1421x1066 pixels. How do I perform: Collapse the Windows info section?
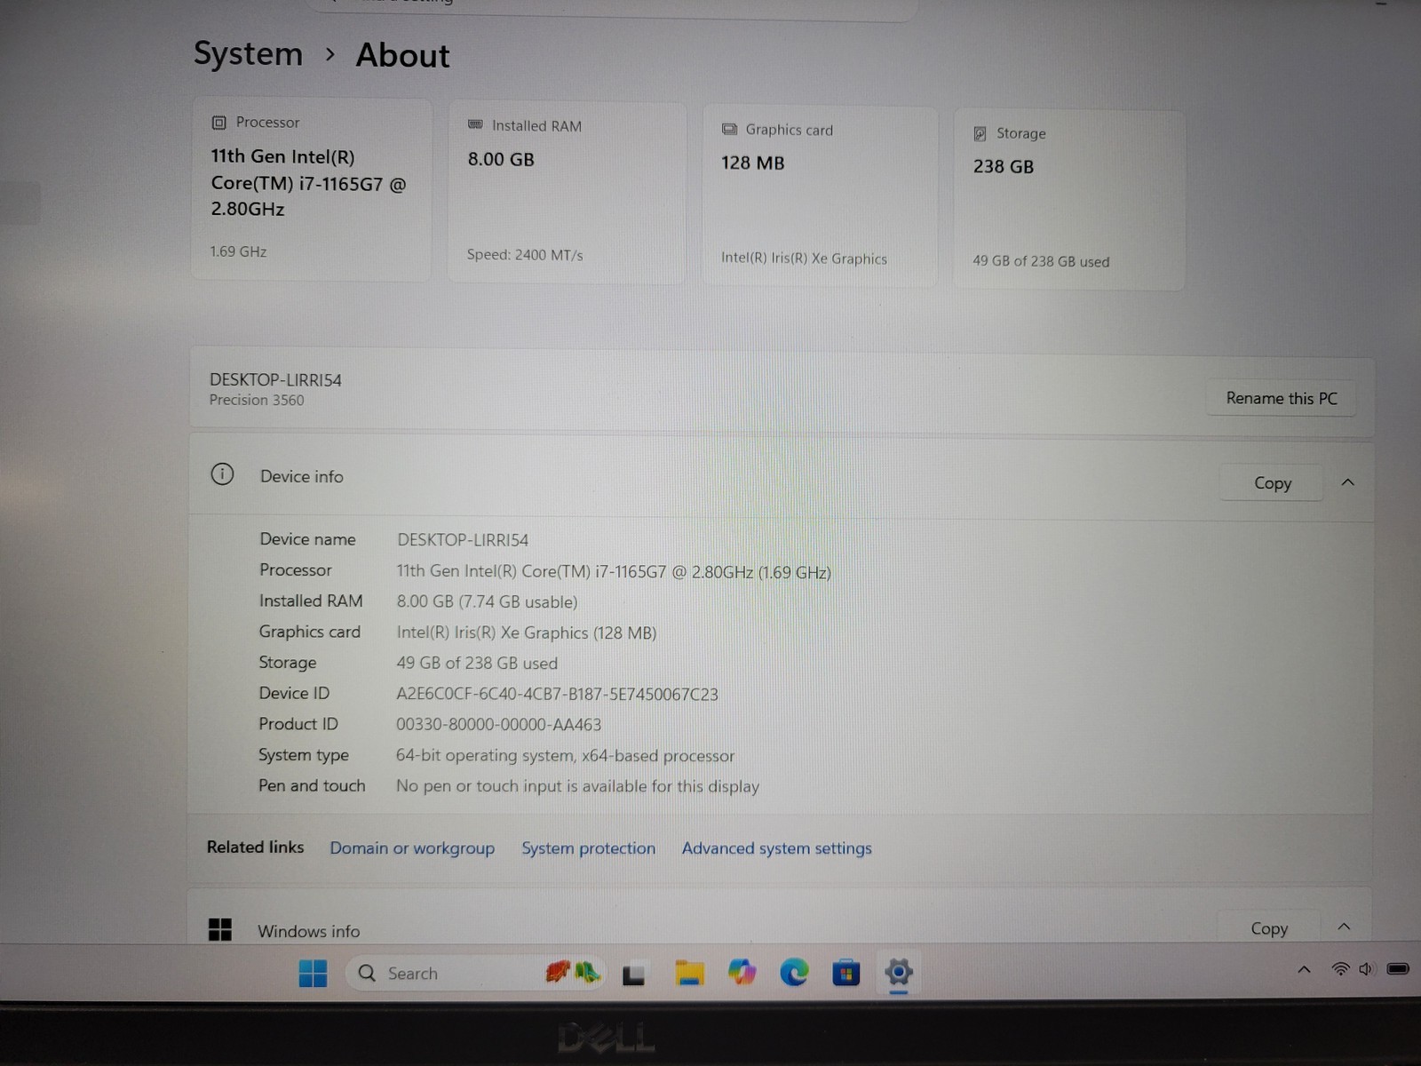(x=1344, y=927)
